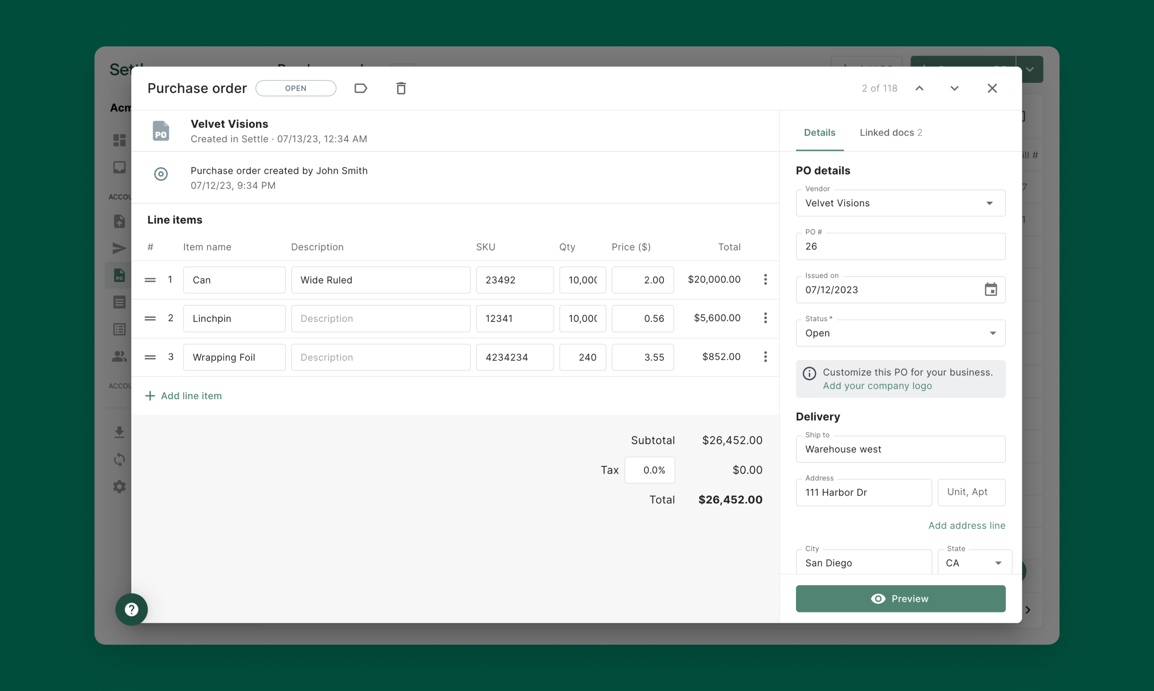Screen dimensions: 1154x691
Task: Delete purchase order with trash icon
Action: 401,88
